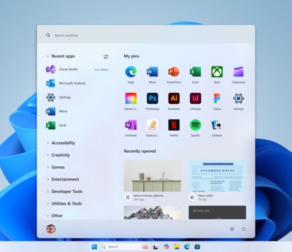Open the Xbox app
This screenshot has height=252, width=292.
[217, 72]
